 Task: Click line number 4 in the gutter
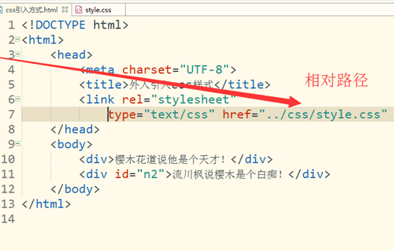point(11,70)
